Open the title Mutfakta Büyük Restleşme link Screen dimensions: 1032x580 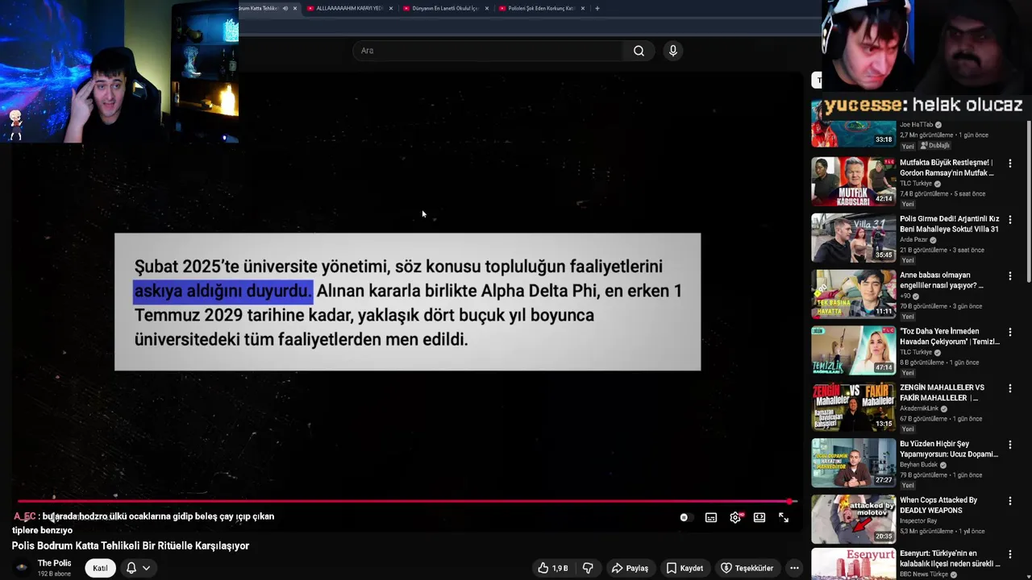[x=947, y=168]
